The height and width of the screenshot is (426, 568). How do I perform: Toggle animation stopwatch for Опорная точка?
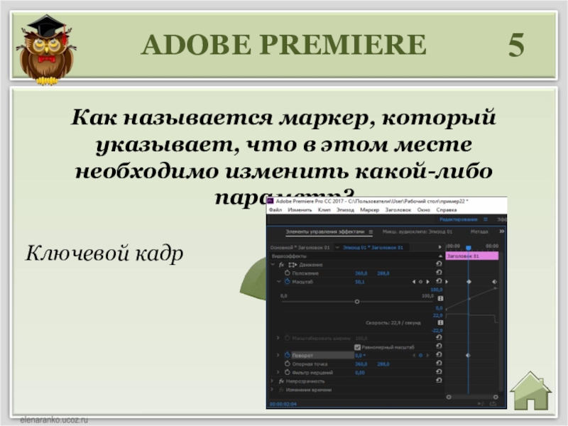click(x=288, y=364)
